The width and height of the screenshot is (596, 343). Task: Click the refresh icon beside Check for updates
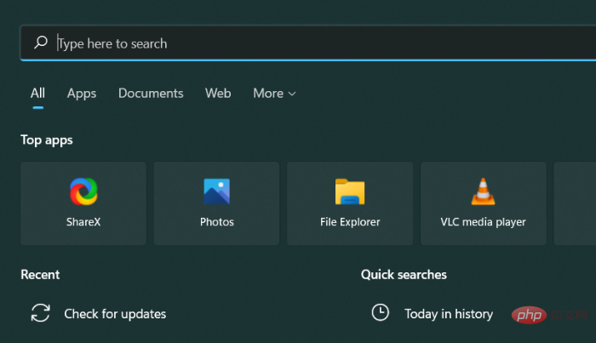tap(41, 313)
